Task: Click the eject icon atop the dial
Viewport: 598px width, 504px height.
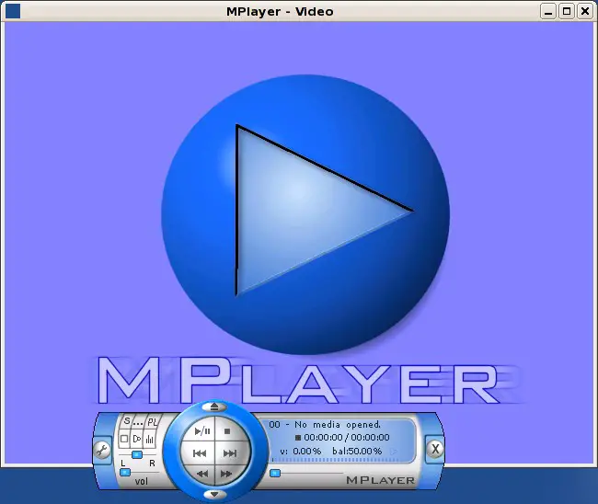Action: (x=214, y=406)
